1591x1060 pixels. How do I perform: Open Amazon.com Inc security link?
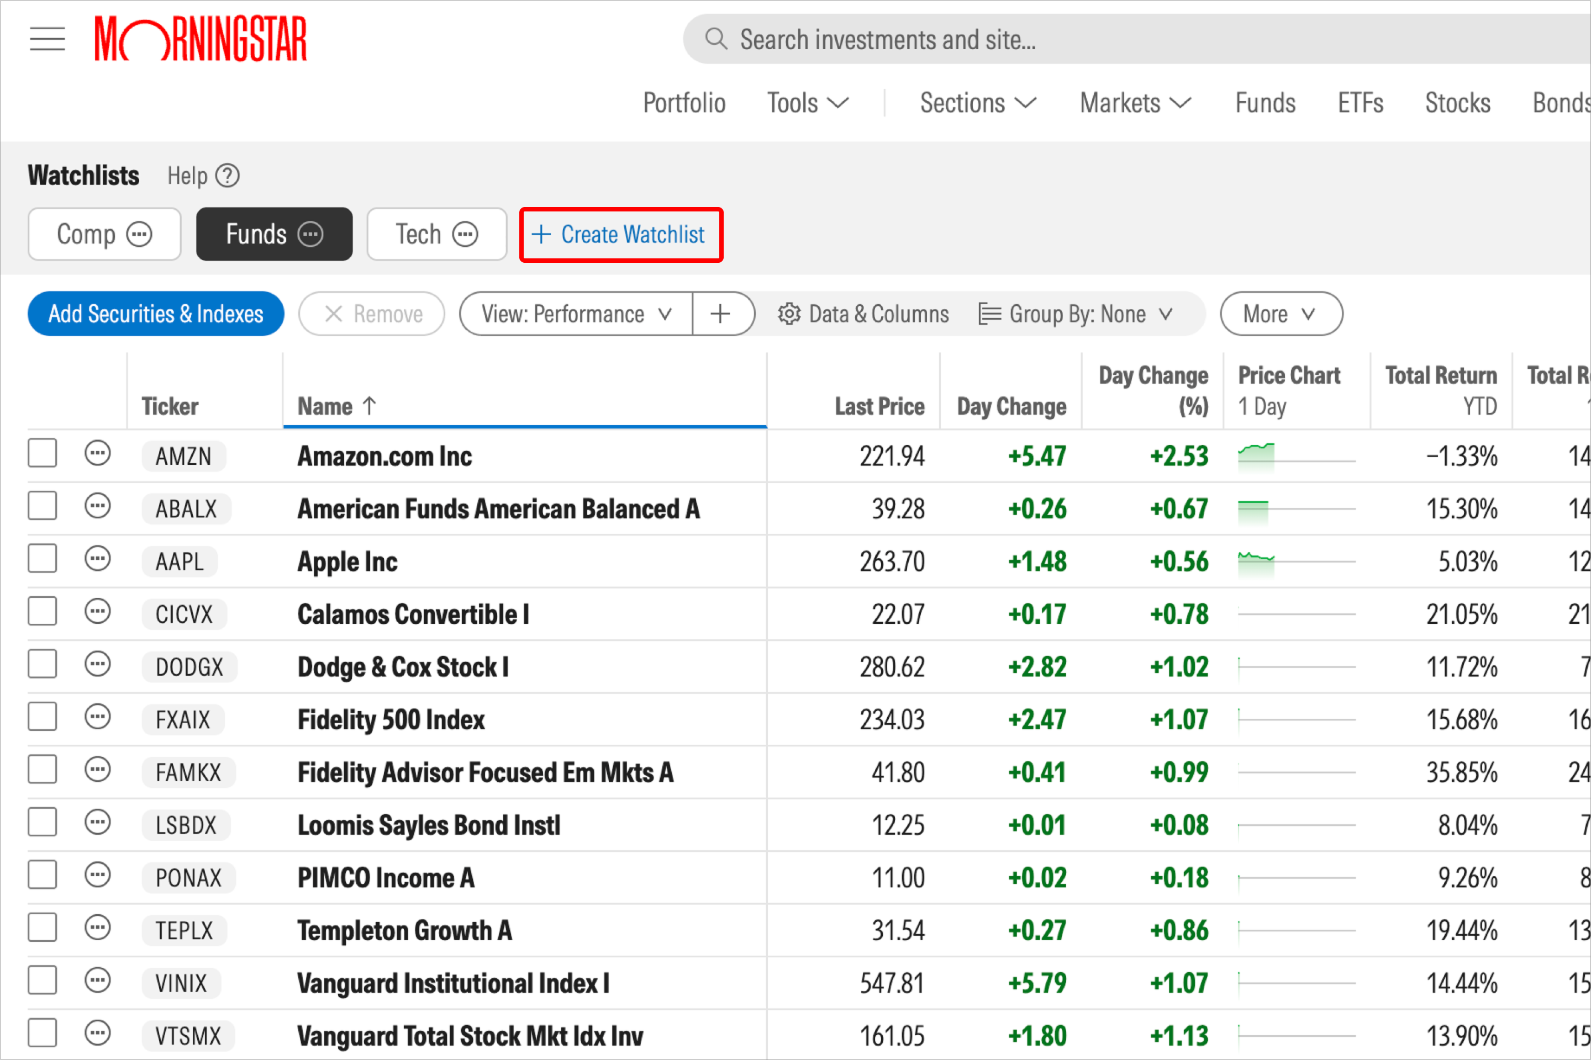tap(385, 457)
